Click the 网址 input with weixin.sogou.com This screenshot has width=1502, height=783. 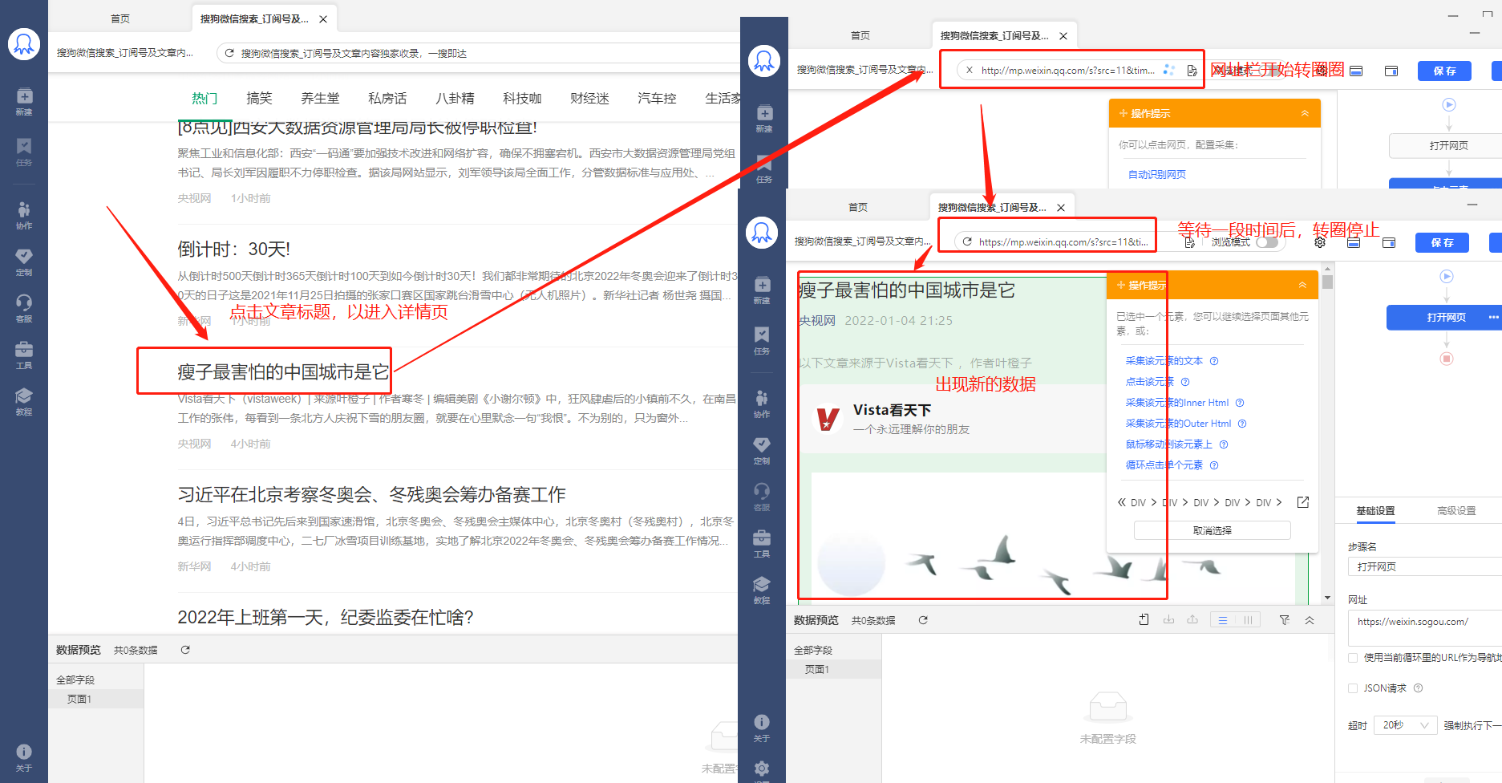(x=1425, y=627)
